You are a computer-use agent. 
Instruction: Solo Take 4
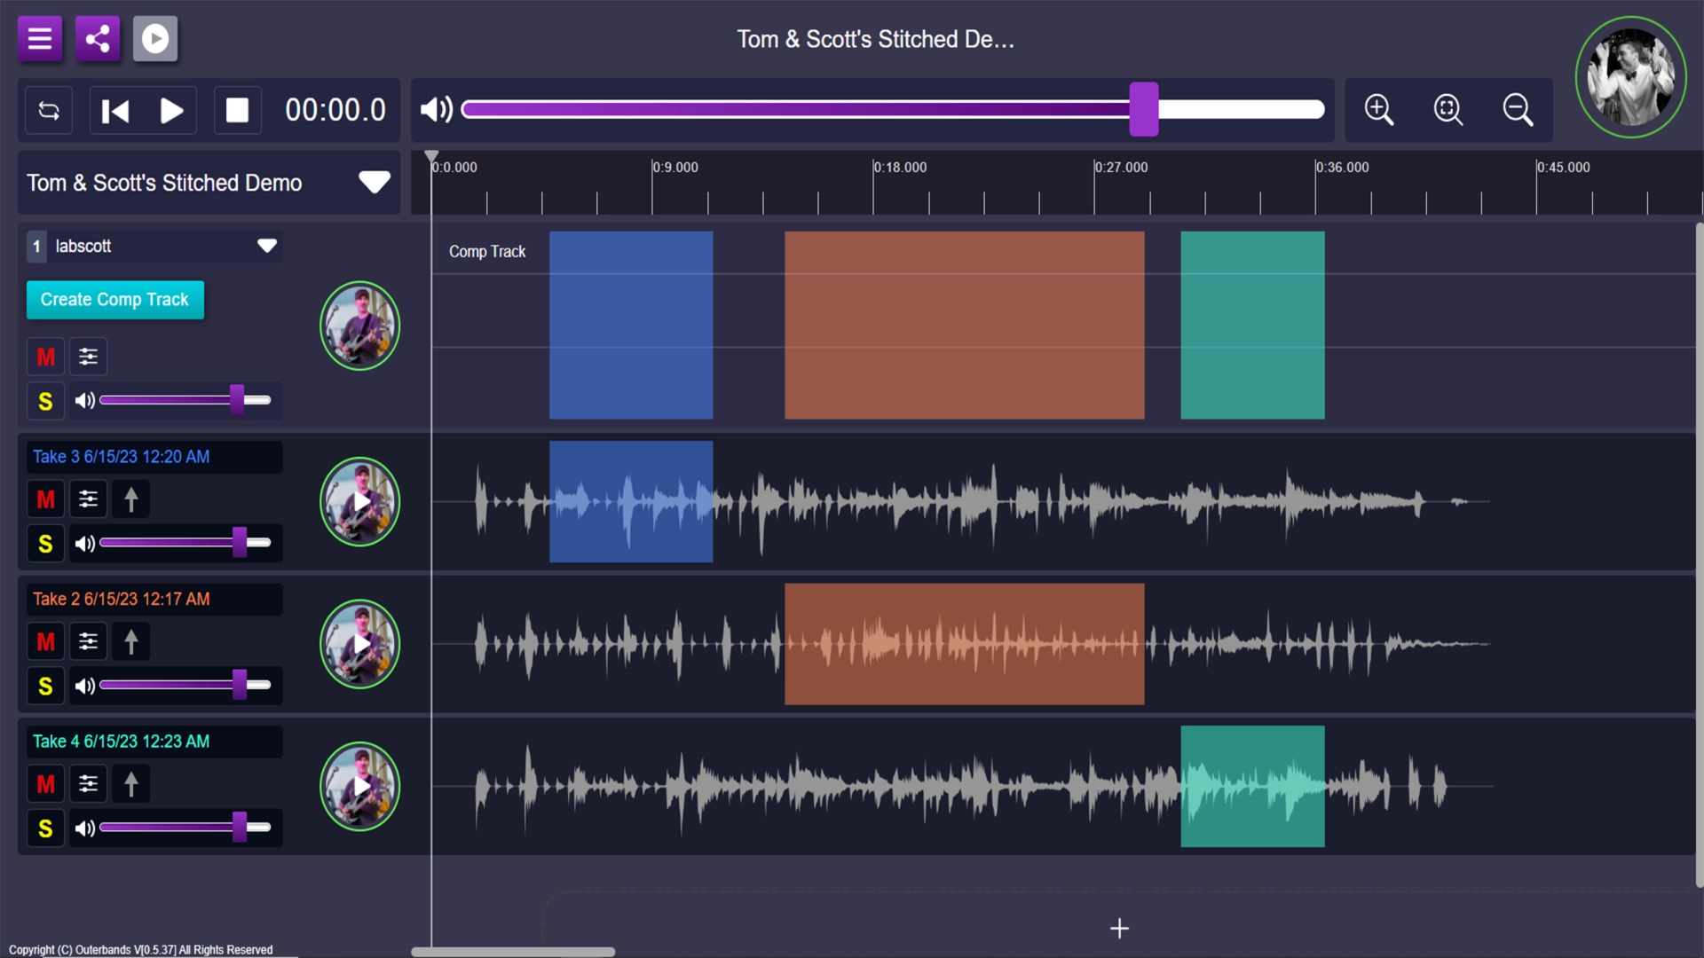click(45, 828)
